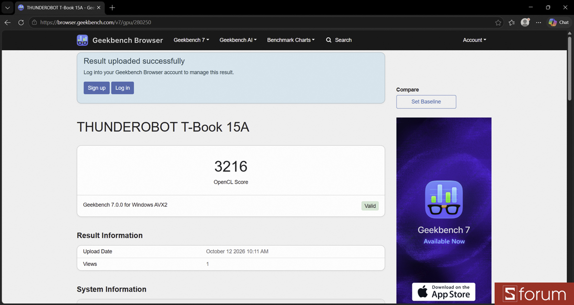Click the Sign up button
Image resolution: width=574 pixels, height=305 pixels.
pos(97,88)
